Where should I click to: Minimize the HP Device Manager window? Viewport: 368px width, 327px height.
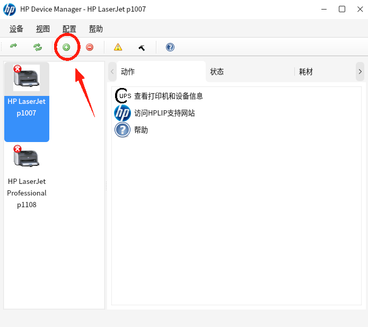(x=324, y=9)
